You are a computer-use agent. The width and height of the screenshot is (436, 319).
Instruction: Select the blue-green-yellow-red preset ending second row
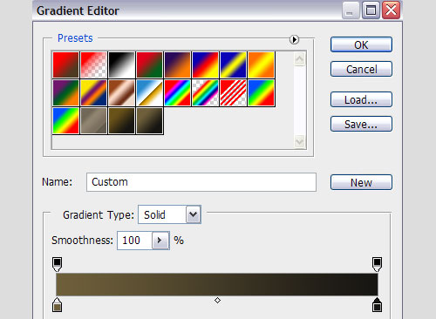pyautogui.click(x=261, y=92)
